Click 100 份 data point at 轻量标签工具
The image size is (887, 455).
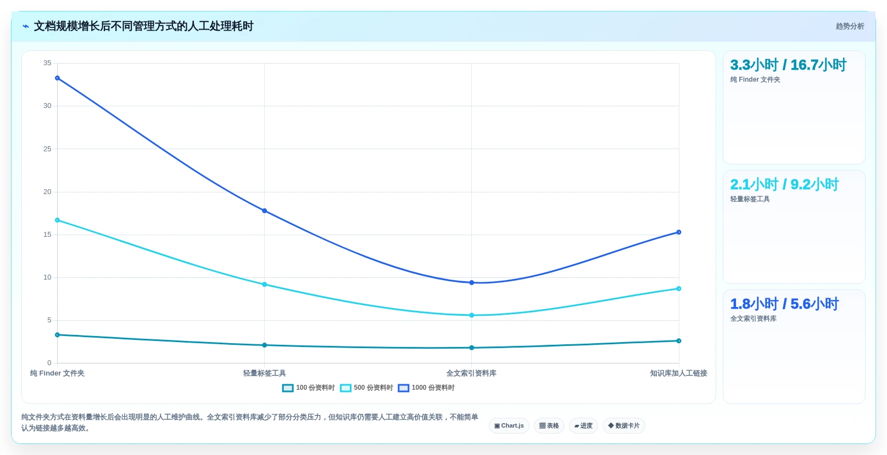coord(264,345)
